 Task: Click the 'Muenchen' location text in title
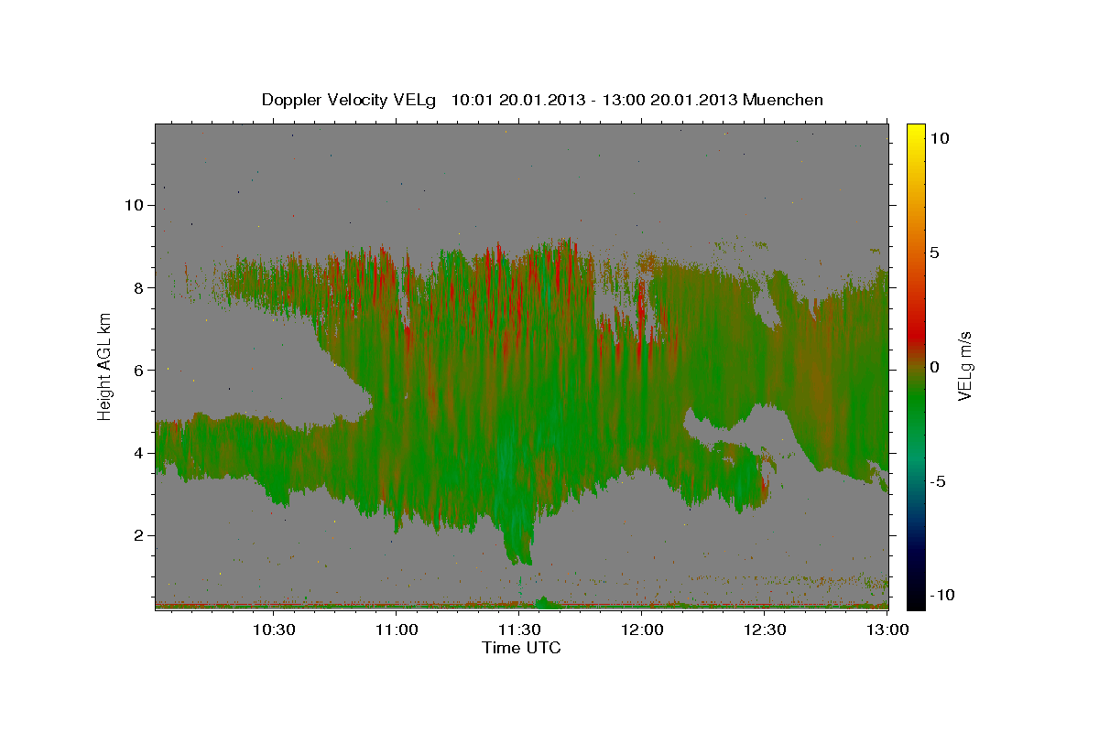point(783,100)
